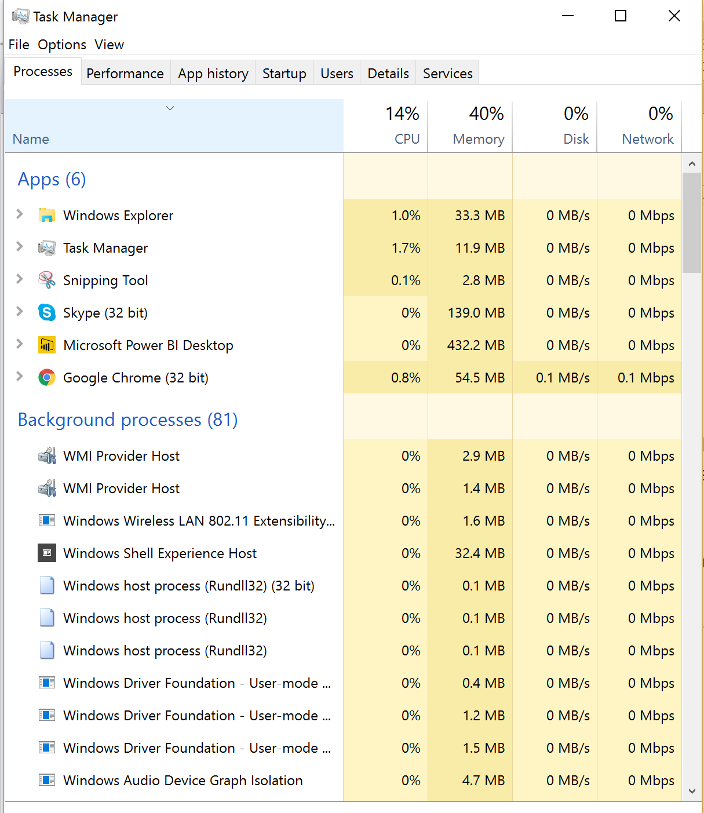704x813 pixels.
Task: Click the 0.1 MB/s disk value
Action: coord(563,378)
